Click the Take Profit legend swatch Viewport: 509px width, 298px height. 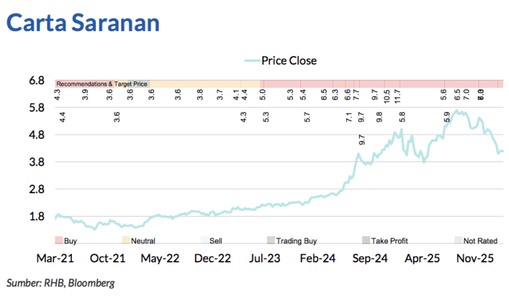366,240
